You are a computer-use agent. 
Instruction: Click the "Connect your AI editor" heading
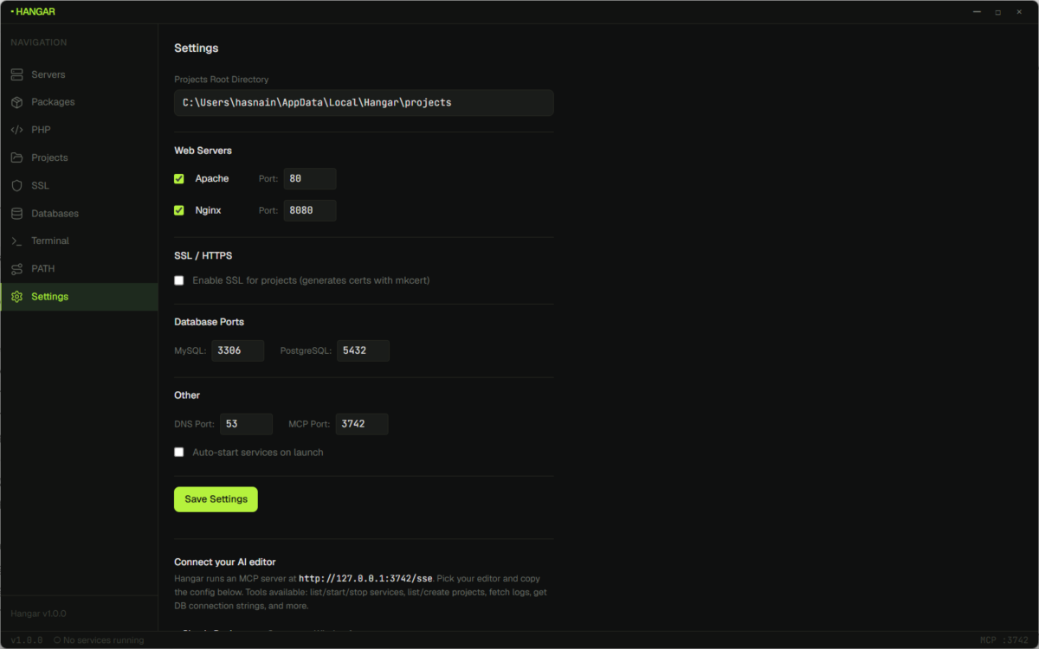tap(225, 562)
